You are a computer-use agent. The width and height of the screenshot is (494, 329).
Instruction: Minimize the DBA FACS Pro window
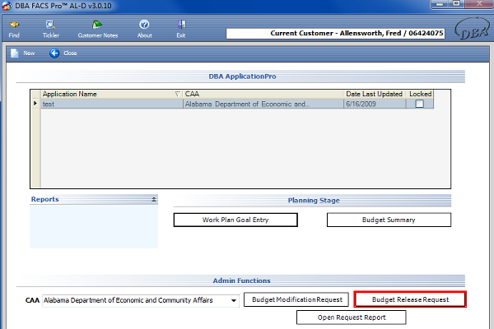pyautogui.click(x=440, y=4)
